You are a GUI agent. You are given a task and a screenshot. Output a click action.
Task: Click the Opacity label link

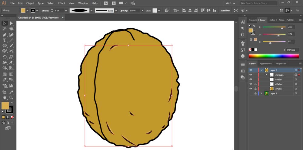[x=124, y=11]
